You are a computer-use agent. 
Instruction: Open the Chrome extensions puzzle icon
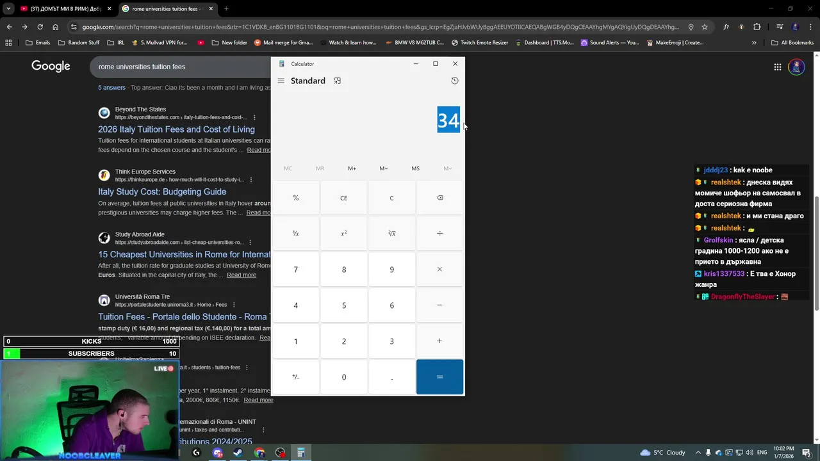(x=757, y=27)
